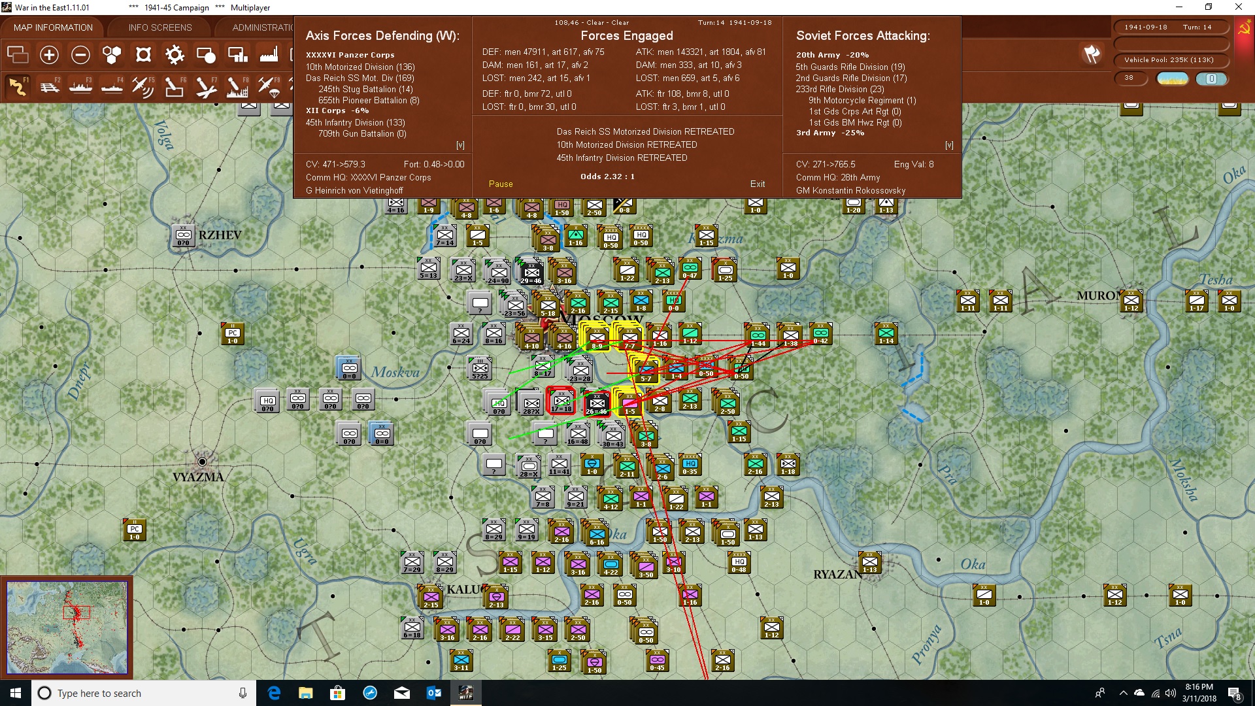
Task: Click the weather indicator field icon
Action: pyautogui.click(x=1173, y=78)
